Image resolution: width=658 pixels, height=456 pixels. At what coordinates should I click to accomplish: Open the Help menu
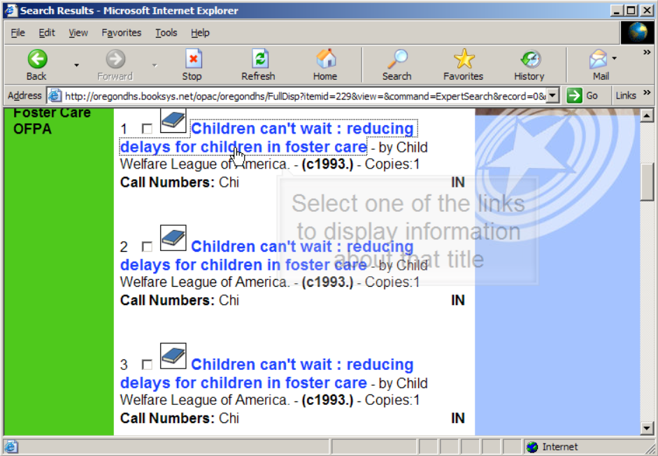coord(200,33)
